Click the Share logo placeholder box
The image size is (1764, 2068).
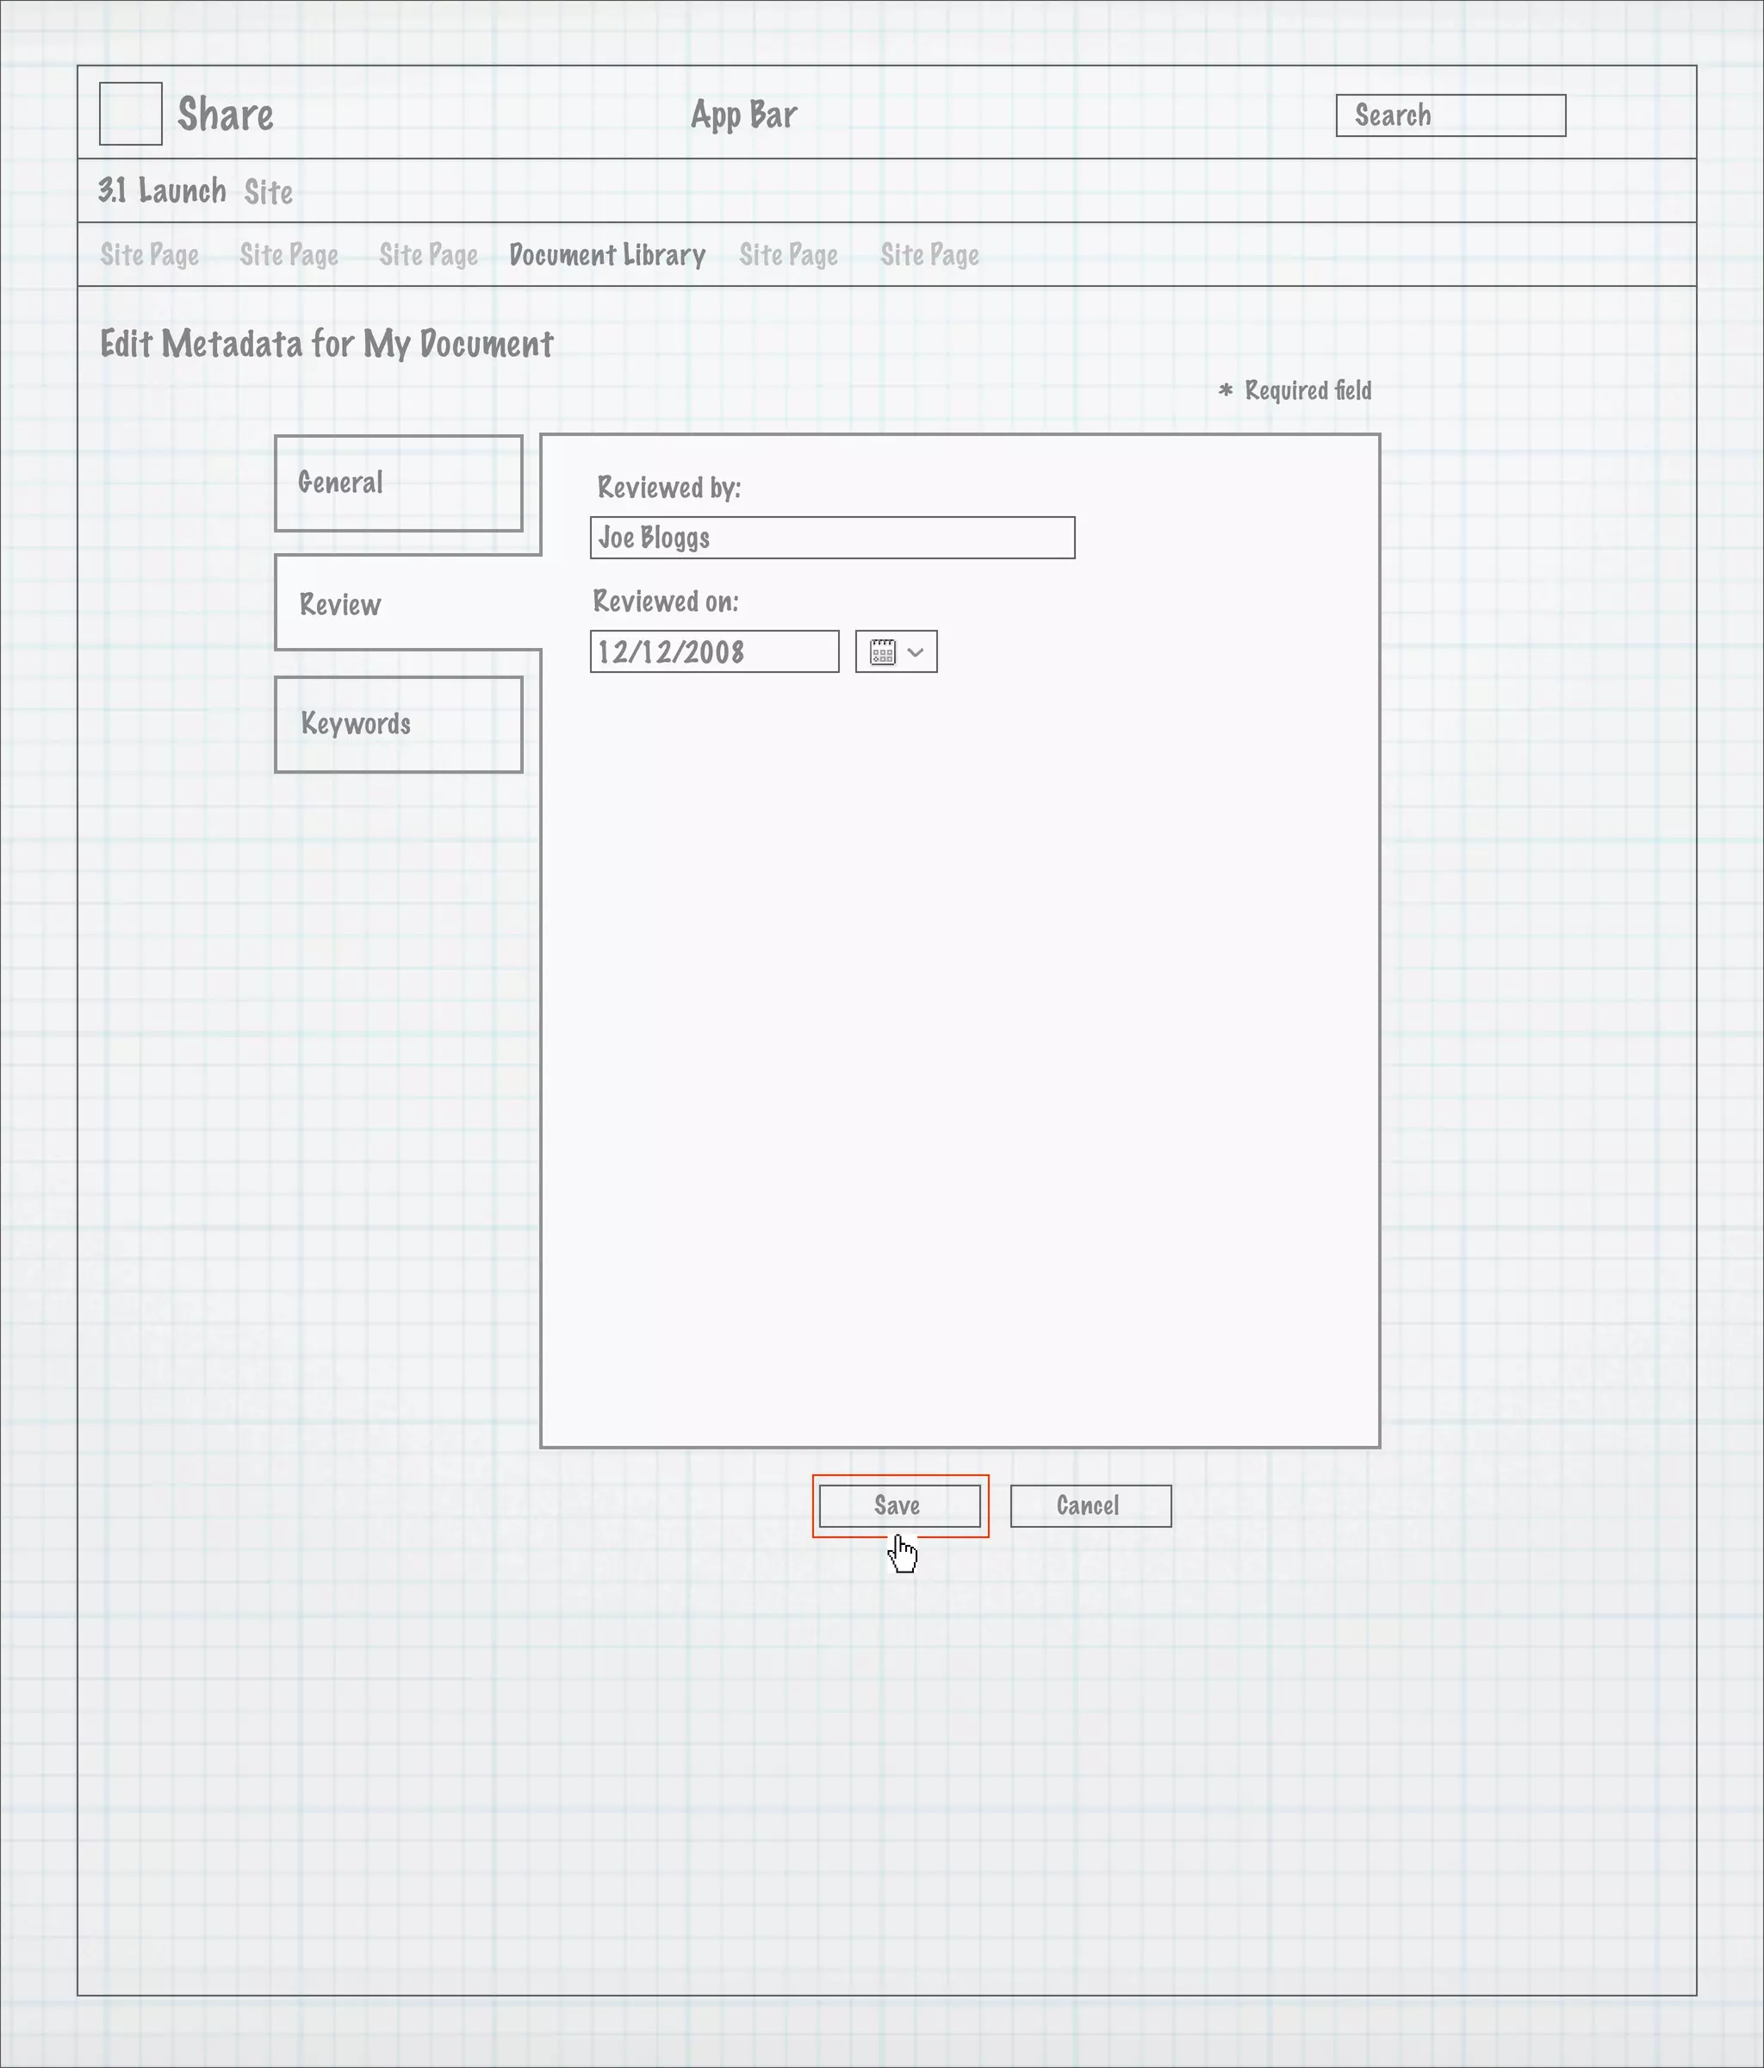click(131, 114)
